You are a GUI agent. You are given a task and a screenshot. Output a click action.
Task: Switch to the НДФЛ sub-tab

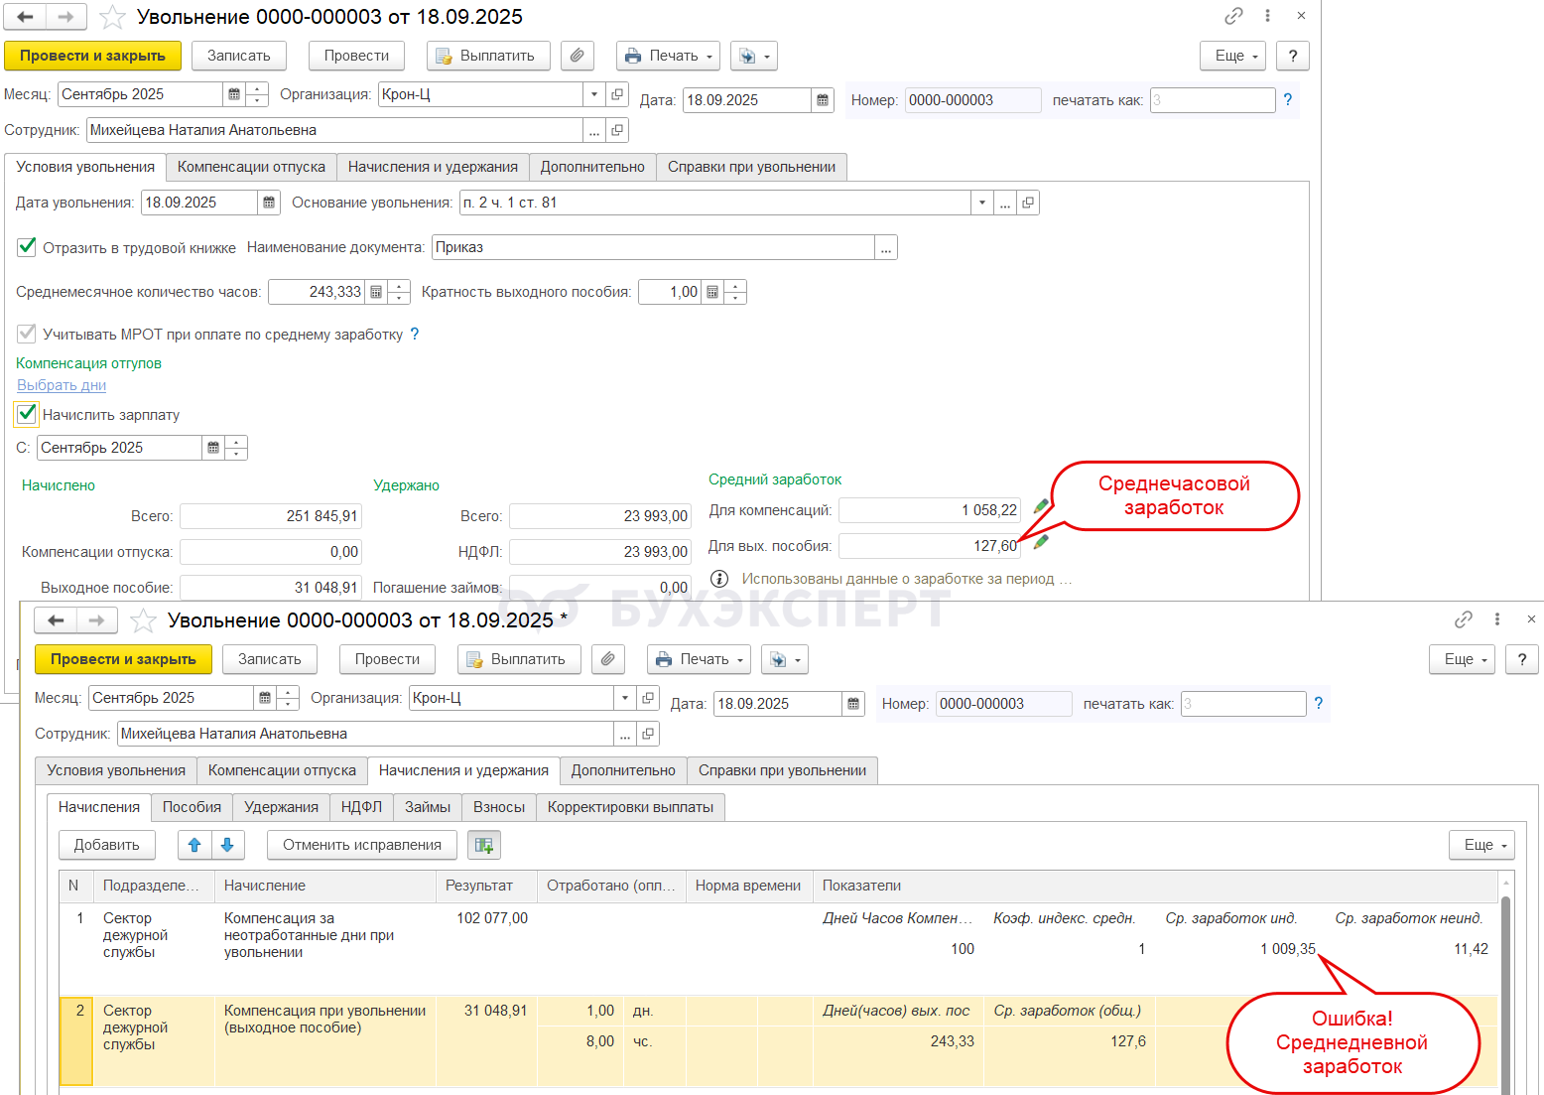pos(361,807)
